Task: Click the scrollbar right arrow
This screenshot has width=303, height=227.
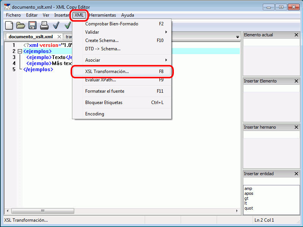Action: (x=237, y=211)
